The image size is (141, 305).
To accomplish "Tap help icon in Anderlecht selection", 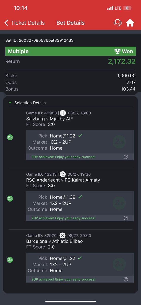I will click(126, 218).
